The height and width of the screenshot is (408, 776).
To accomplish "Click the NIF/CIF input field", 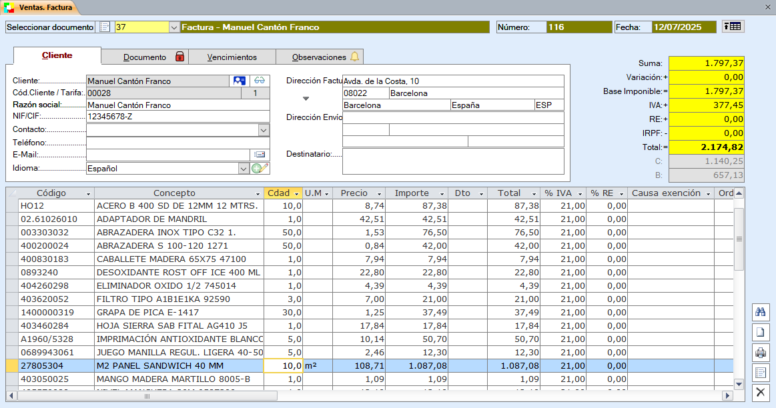I will (x=177, y=116).
